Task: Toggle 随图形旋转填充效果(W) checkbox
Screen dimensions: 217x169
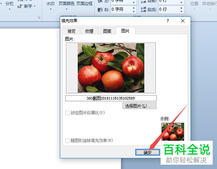Action: pos(67,140)
